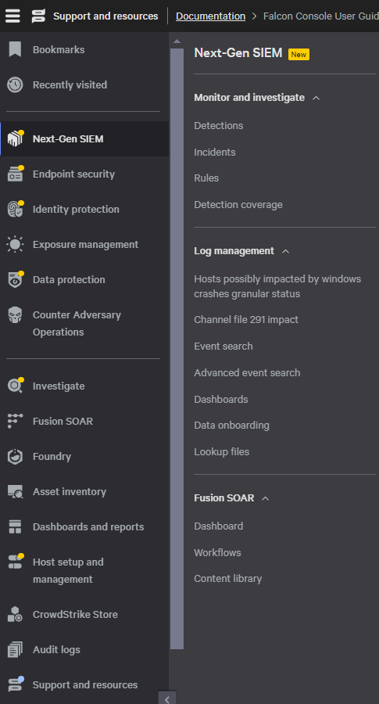Open Content library
This screenshot has height=704, width=379.
click(227, 579)
